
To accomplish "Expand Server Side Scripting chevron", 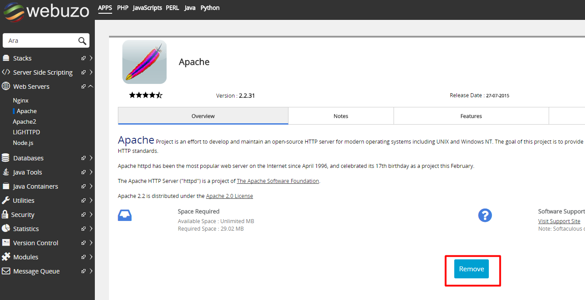I will click(x=91, y=72).
